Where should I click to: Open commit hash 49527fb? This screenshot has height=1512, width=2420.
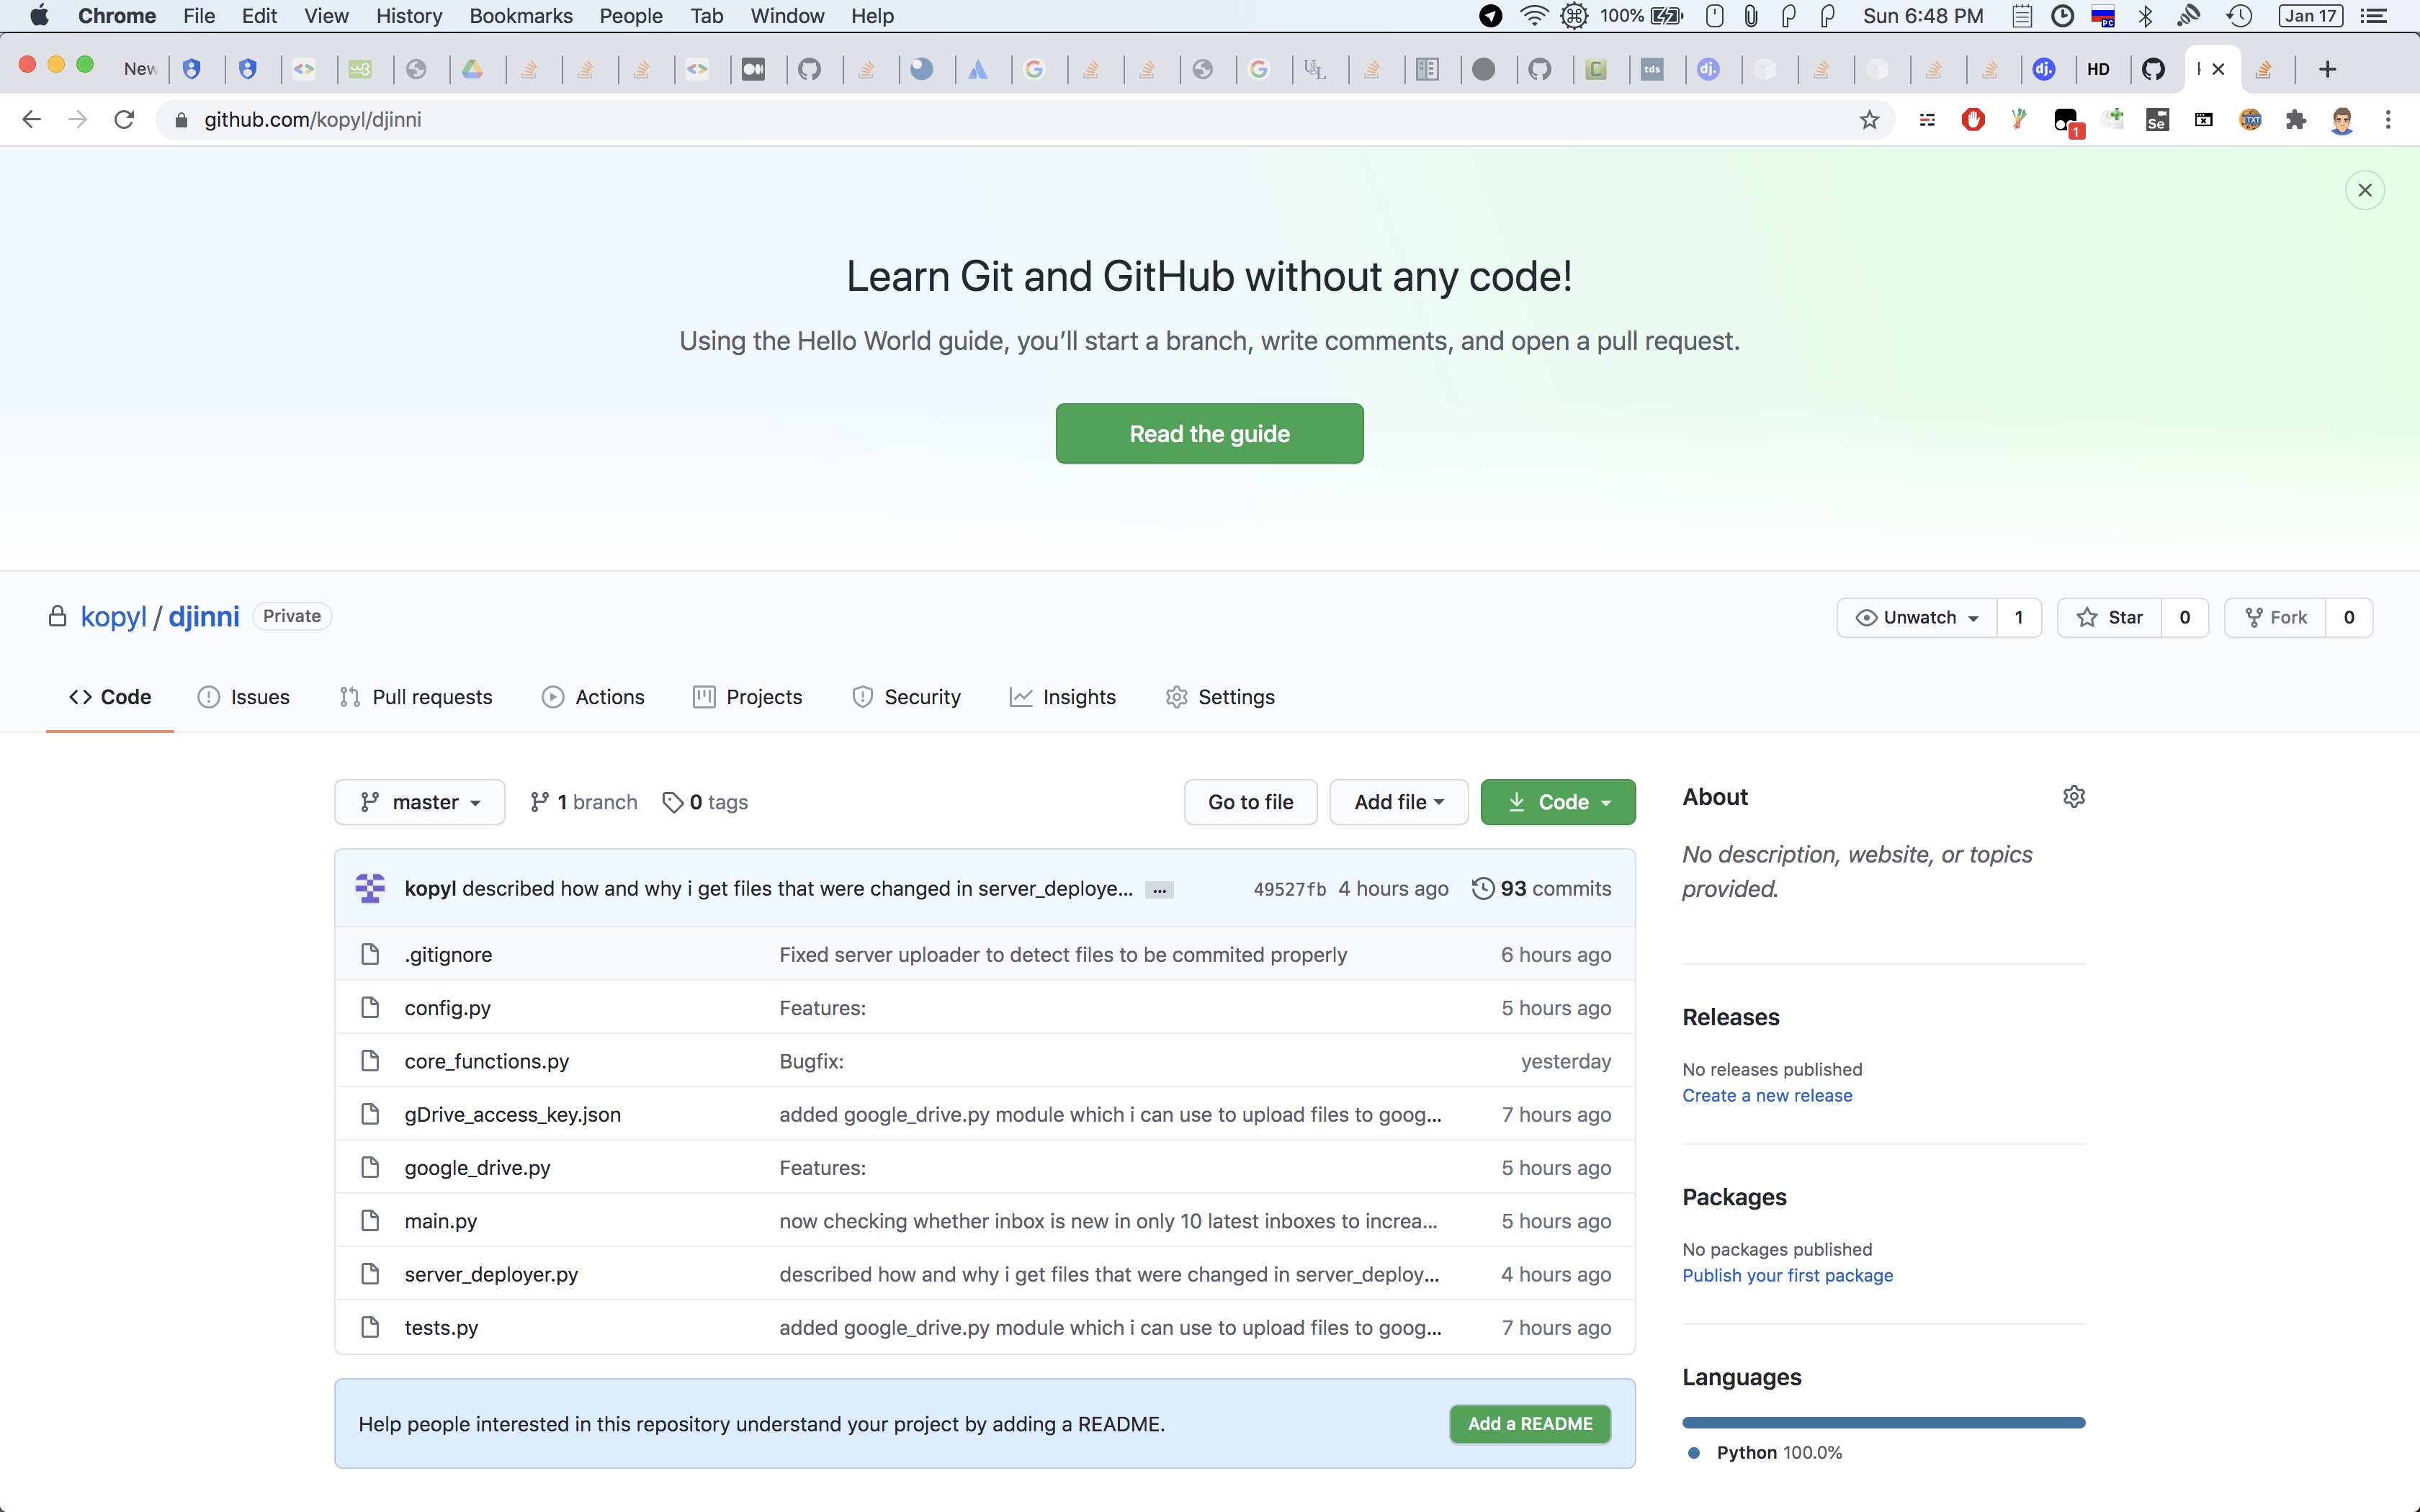click(1289, 889)
